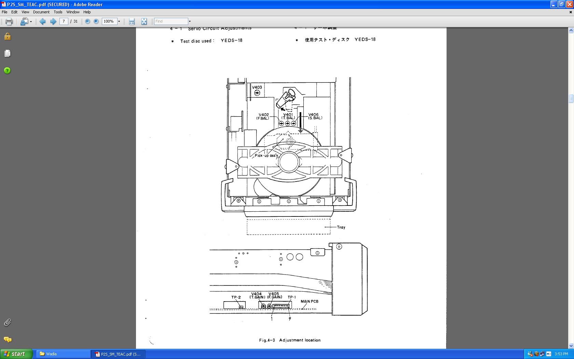574x359 pixels.
Task: Click the 'TP-1' label
Action: point(292,297)
